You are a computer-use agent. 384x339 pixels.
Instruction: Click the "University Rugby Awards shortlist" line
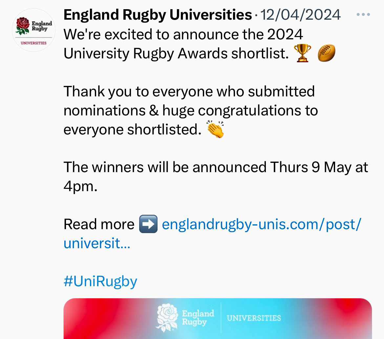[x=176, y=54]
